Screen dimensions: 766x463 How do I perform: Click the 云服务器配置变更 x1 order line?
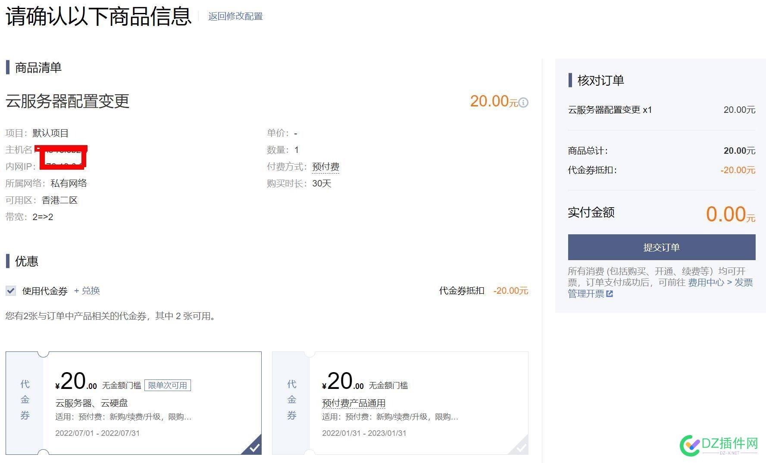tap(610, 110)
